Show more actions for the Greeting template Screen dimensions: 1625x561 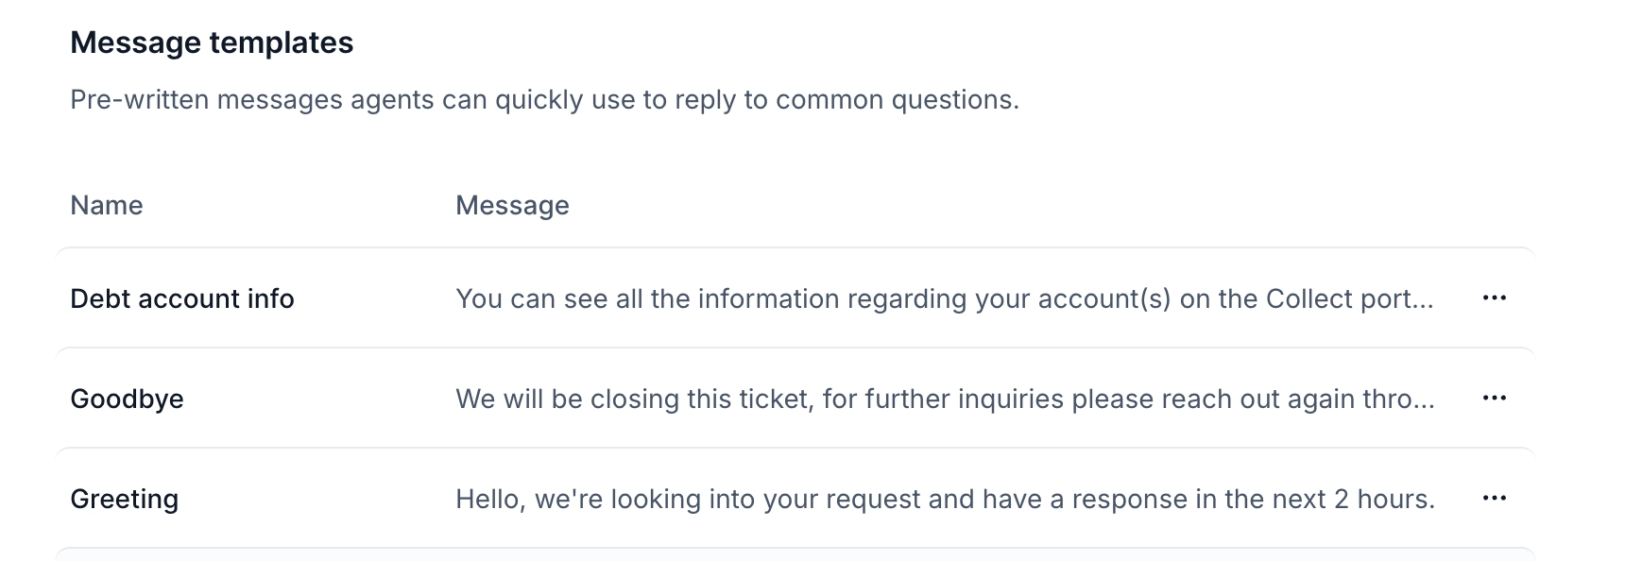[x=1494, y=499]
